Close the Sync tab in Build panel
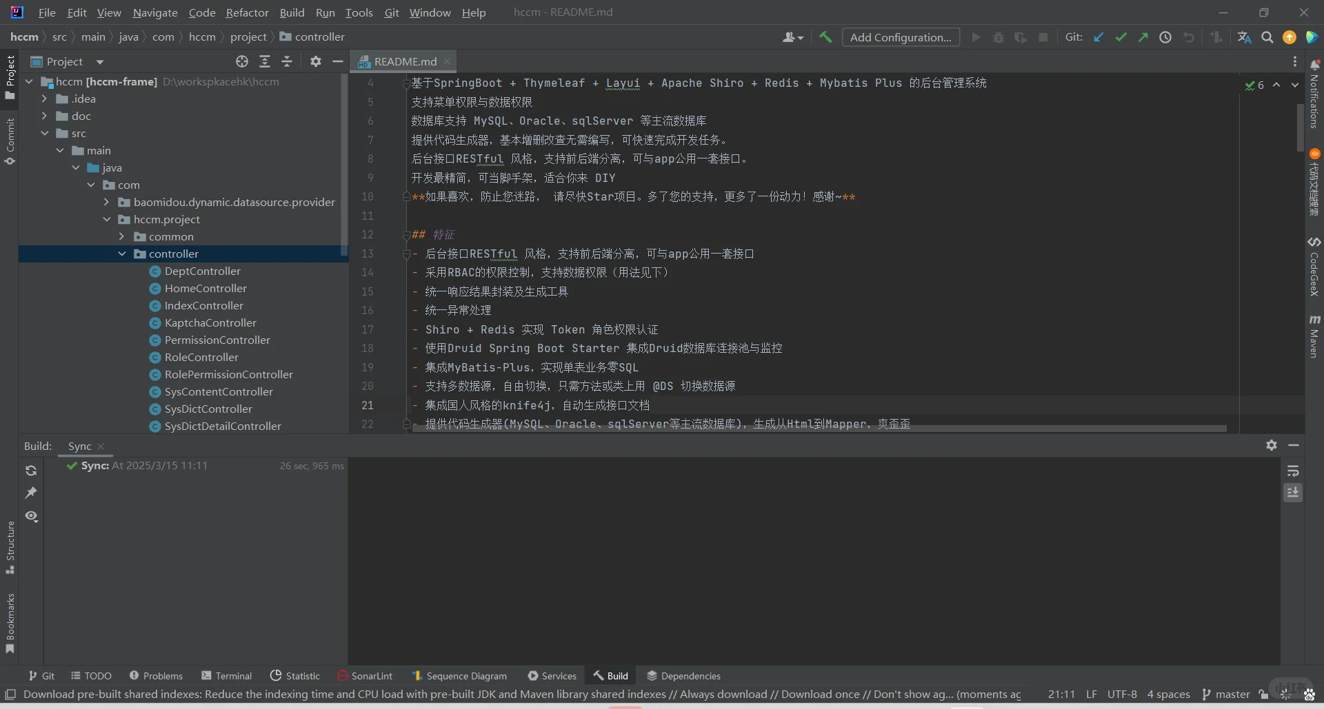This screenshot has width=1324, height=709. (x=101, y=446)
